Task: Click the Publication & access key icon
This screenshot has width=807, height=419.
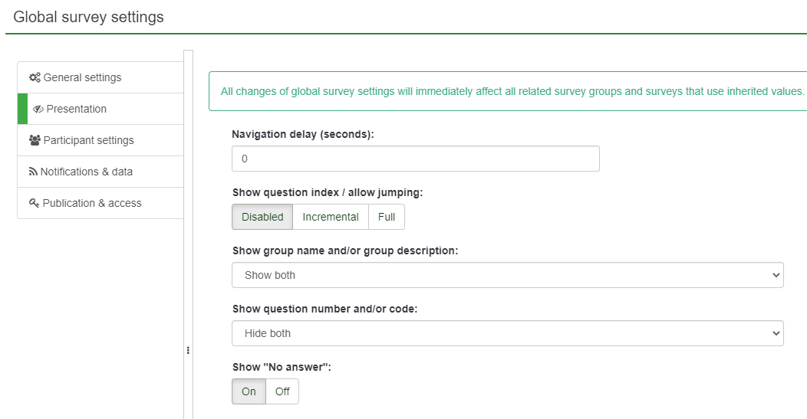Action: (x=34, y=203)
